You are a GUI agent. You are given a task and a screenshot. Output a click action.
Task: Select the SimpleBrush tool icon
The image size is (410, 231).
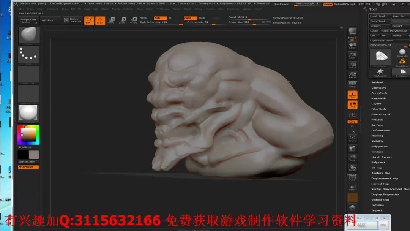(402, 62)
